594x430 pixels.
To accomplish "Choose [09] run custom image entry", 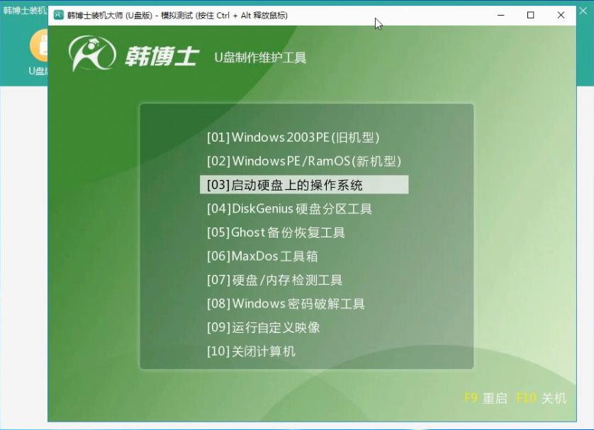I will (263, 327).
